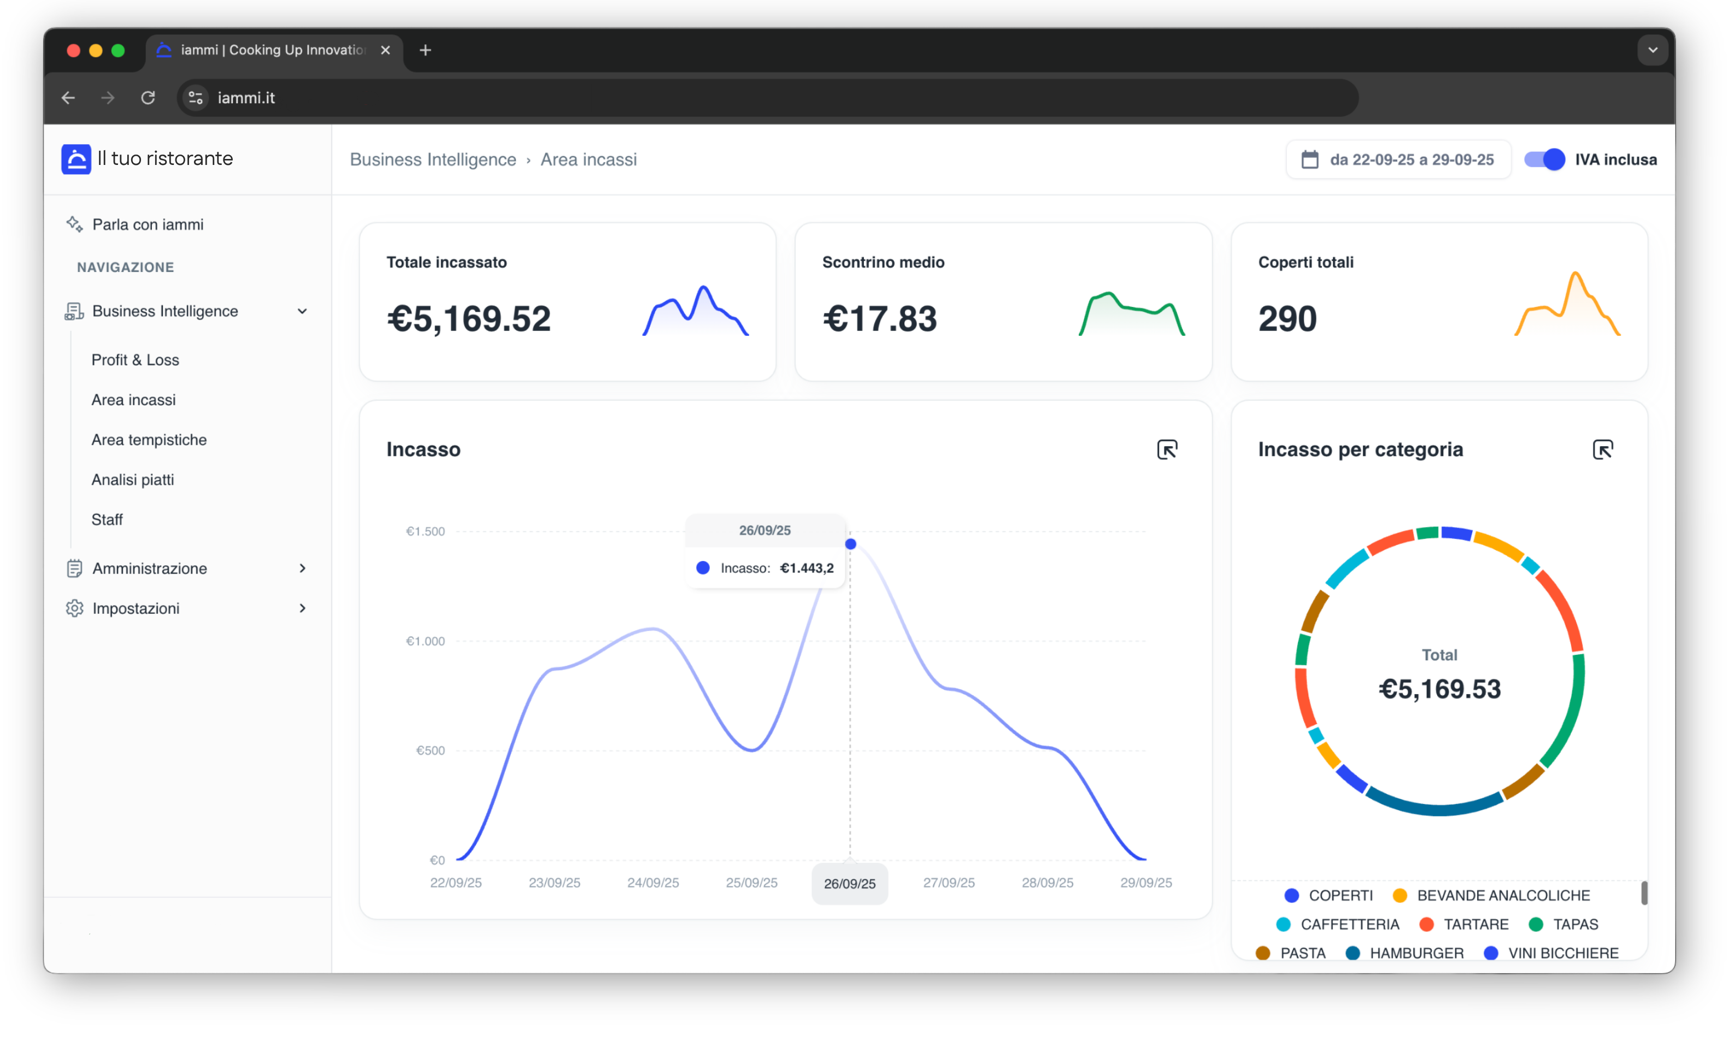Image resolution: width=1729 pixels, height=1053 pixels.
Task: Click the browser reload button
Action: tap(148, 98)
